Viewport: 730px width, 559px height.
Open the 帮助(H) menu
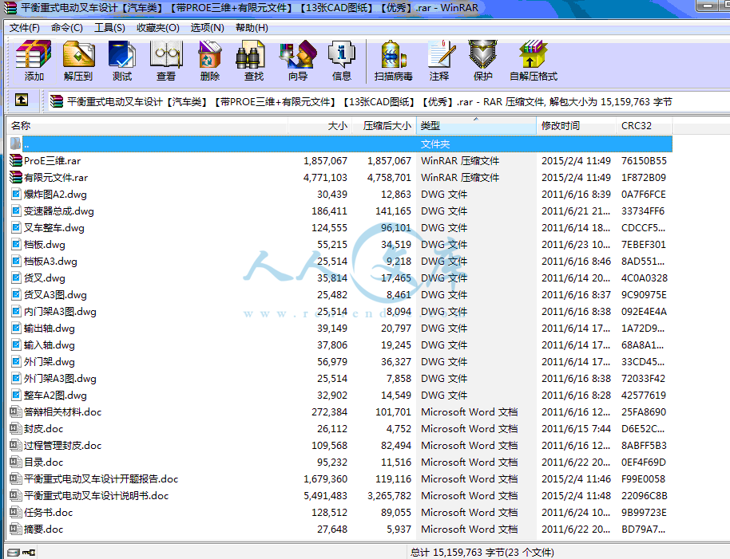point(252,27)
